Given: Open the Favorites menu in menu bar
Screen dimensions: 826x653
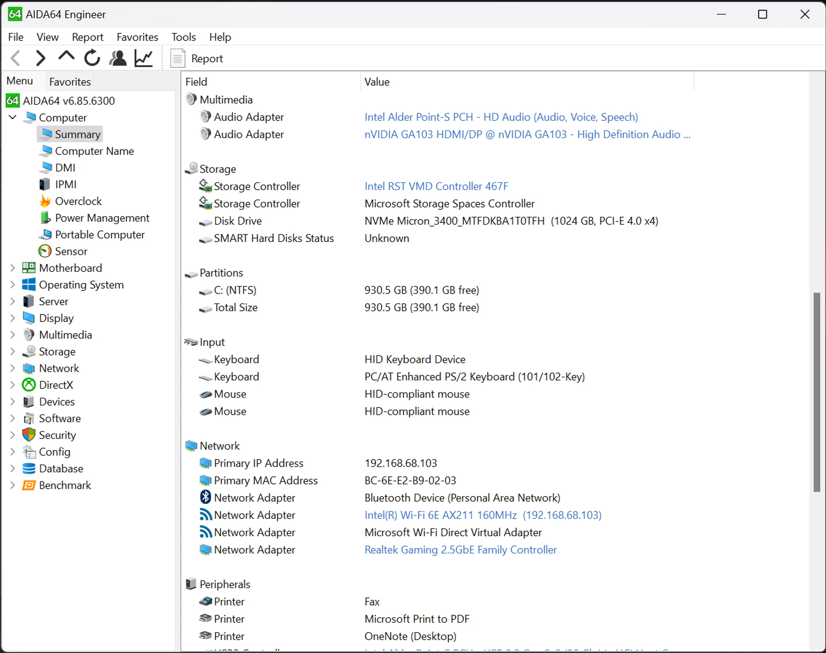Looking at the screenshot, I should [138, 37].
